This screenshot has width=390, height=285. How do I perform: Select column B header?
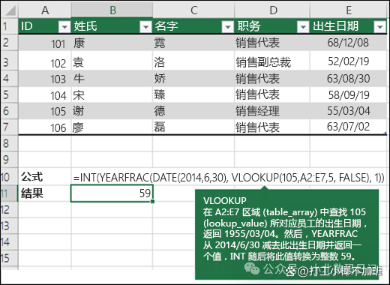point(112,10)
